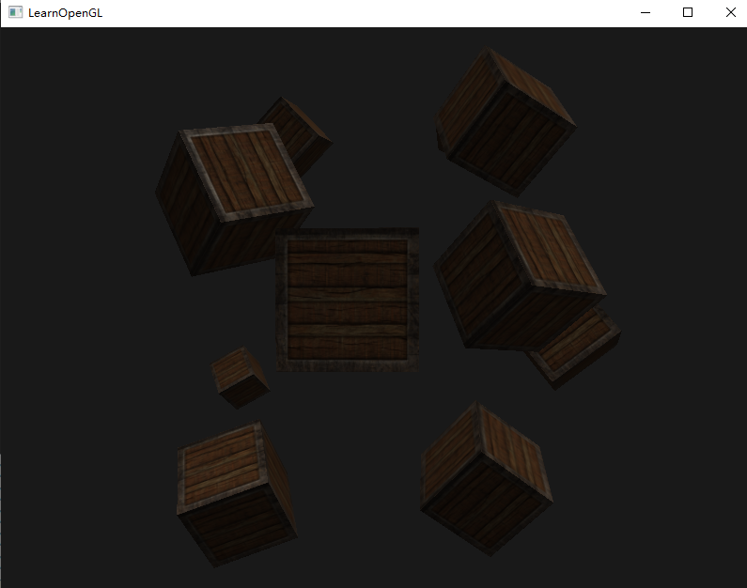Viewport: 747px width, 588px height.
Task: Click the LearnOpenGL title text
Action: coord(65,13)
